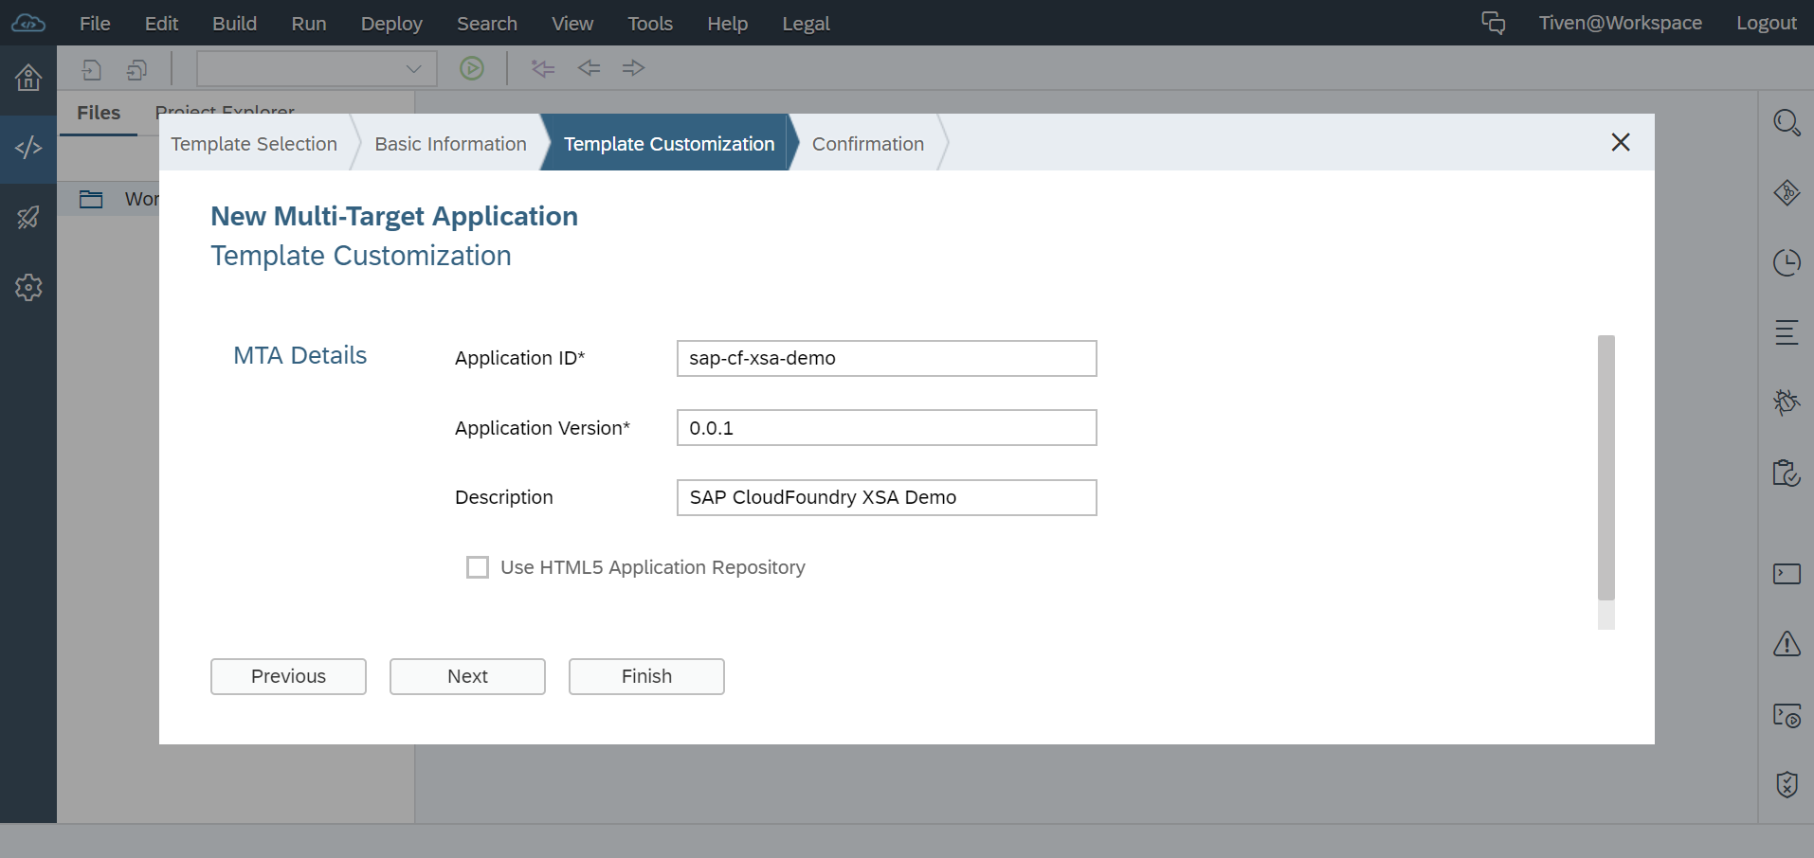This screenshot has width=1814, height=858.
Task: Click the green Run play icon
Action: point(472,68)
